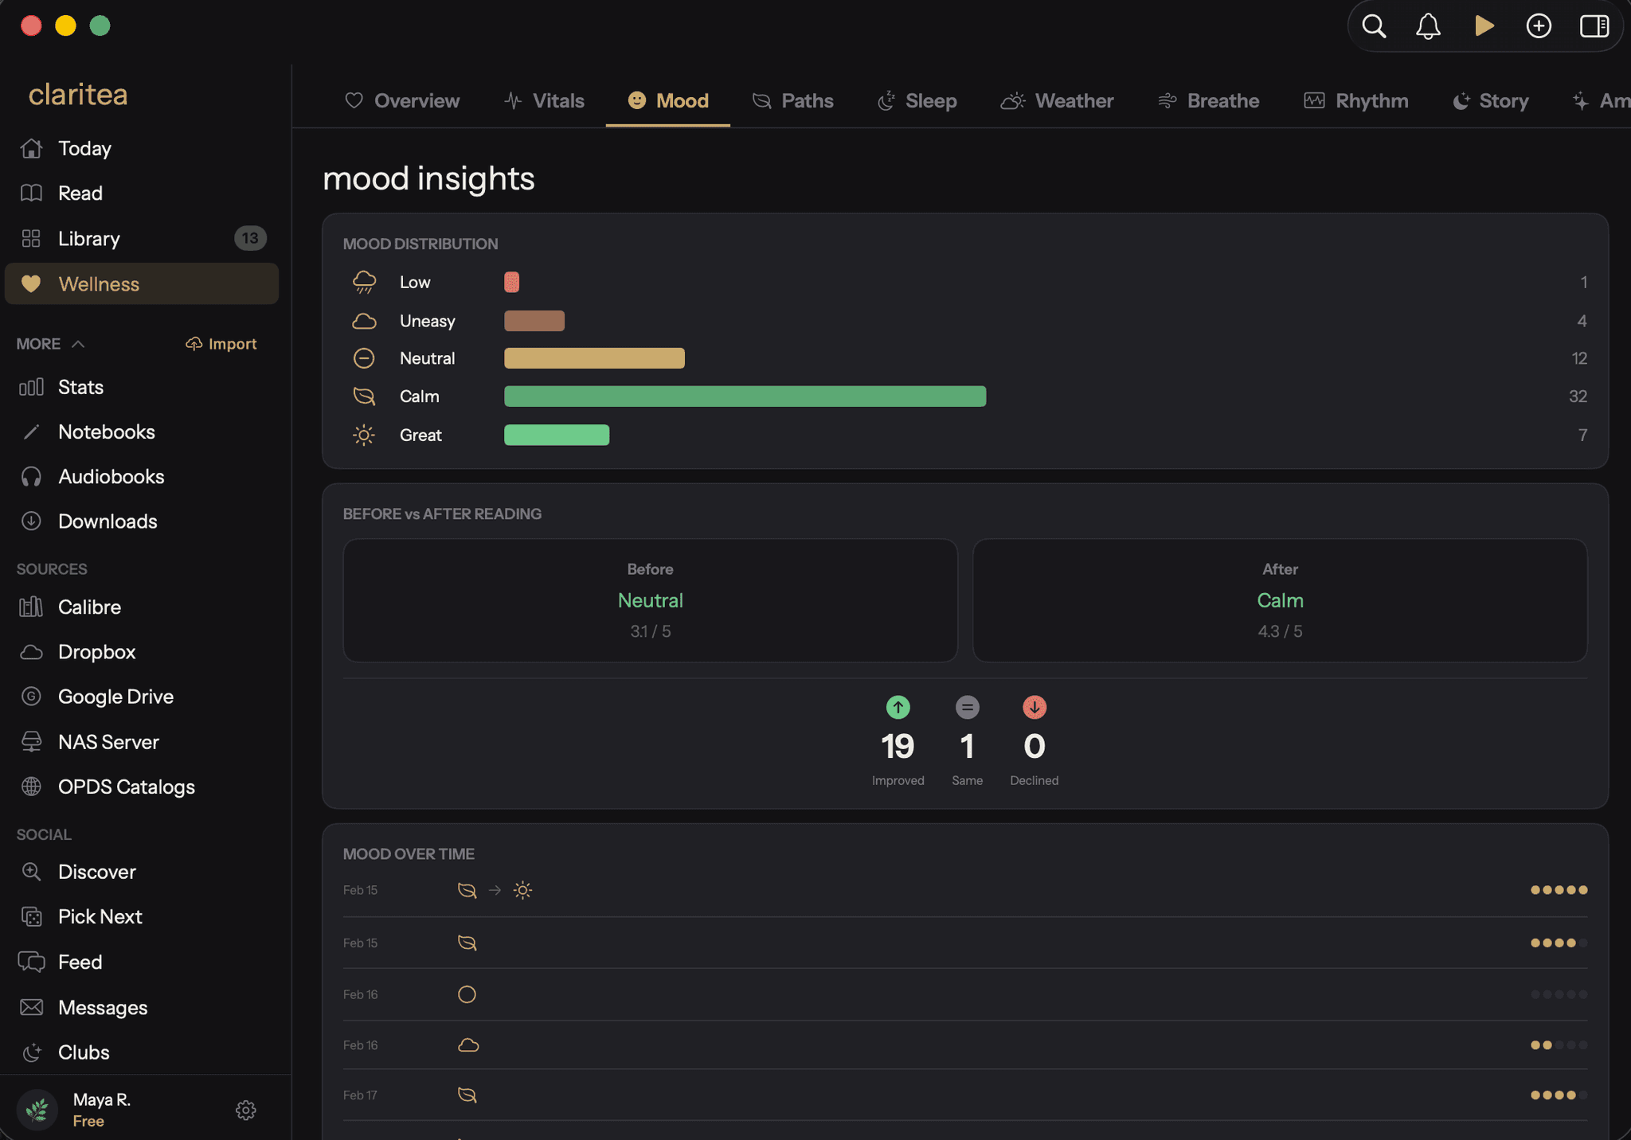This screenshot has height=1140, width=1631.
Task: Open the notifications bell
Action: coord(1428,26)
